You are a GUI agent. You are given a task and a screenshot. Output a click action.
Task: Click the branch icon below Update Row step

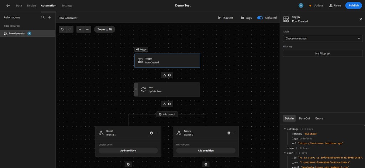tap(165, 104)
